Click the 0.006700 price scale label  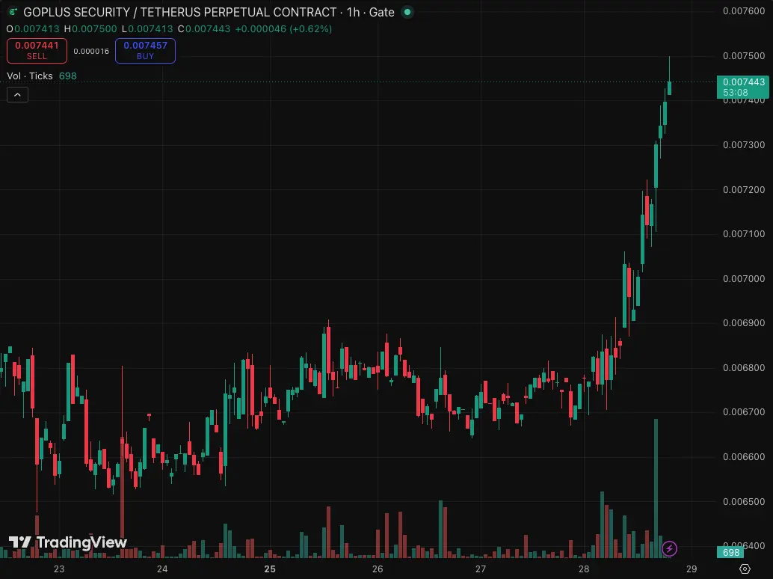[x=744, y=412]
